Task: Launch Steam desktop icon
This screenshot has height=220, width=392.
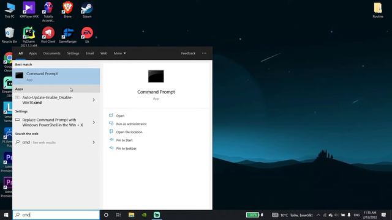Action: coord(87,10)
